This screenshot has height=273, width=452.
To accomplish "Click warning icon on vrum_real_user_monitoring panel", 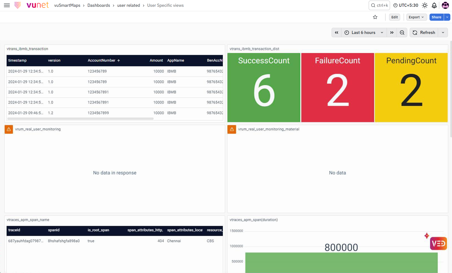I will (9, 129).
